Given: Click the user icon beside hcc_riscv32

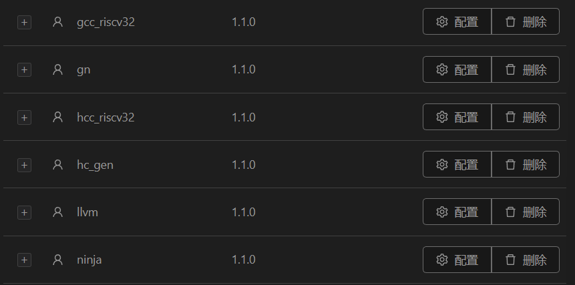Looking at the screenshot, I should point(57,117).
